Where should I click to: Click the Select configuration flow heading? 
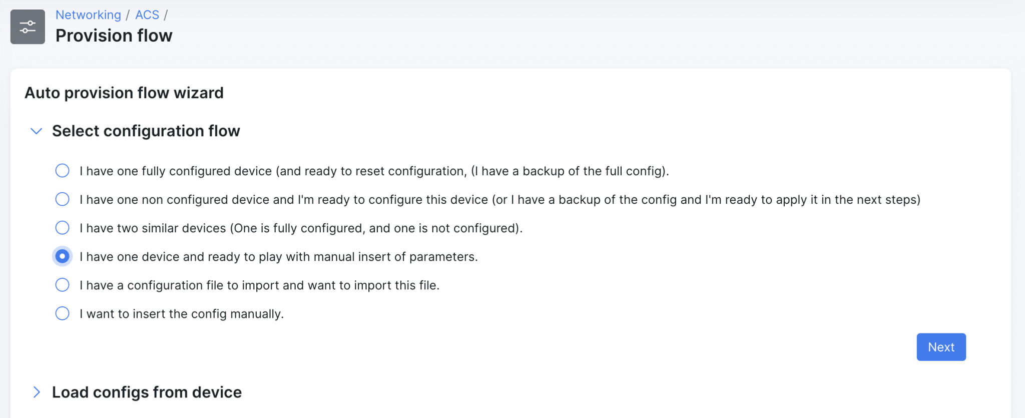tap(145, 131)
